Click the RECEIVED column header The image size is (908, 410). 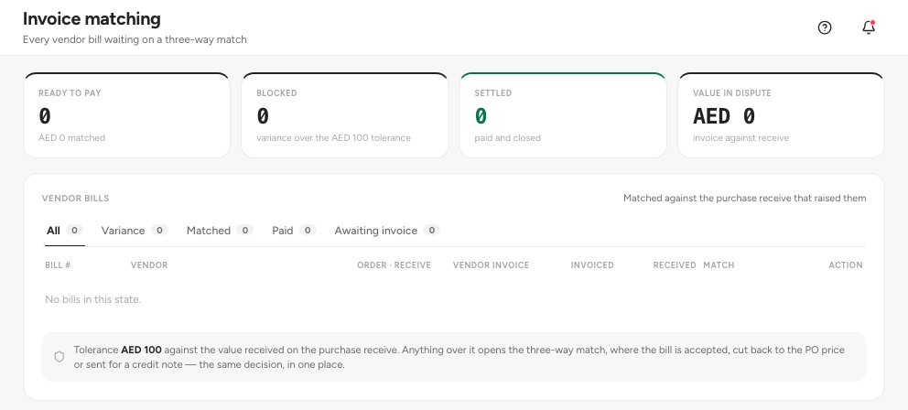[x=675, y=265]
